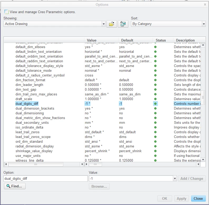Select the default_z_radius_center_symbol option
209x205 pixels.
click(x=40, y=75)
